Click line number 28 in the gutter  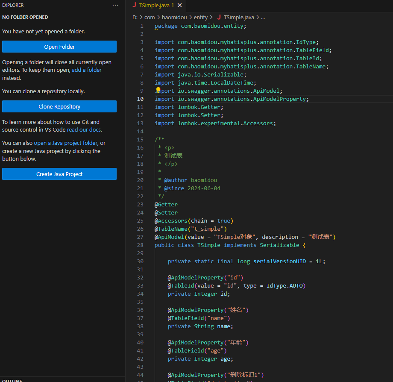[141, 245]
